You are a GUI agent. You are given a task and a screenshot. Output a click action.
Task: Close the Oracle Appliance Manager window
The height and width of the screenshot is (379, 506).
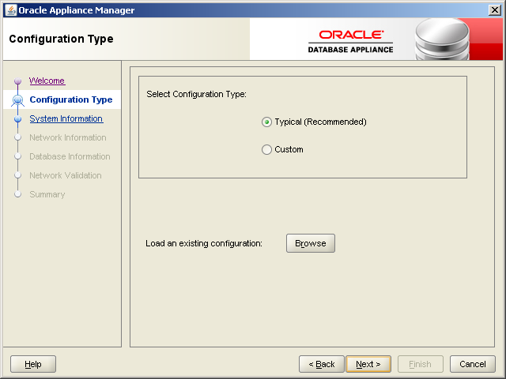494,10
